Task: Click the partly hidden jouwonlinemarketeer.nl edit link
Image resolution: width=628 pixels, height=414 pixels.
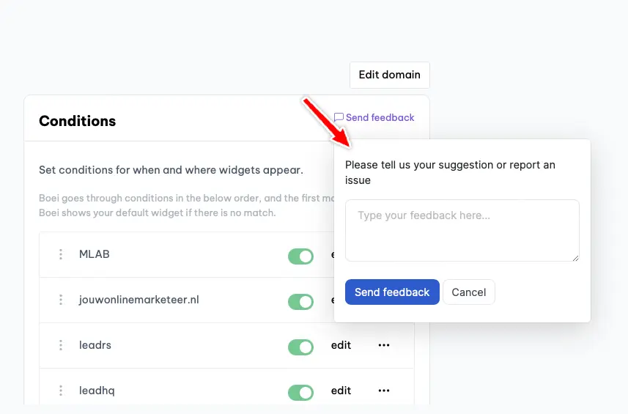Action: pos(332,300)
